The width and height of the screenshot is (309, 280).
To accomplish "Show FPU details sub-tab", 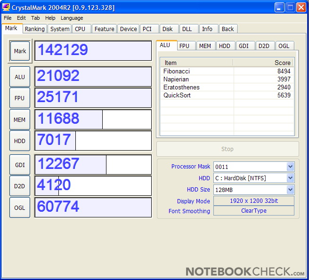I will coord(186,46).
